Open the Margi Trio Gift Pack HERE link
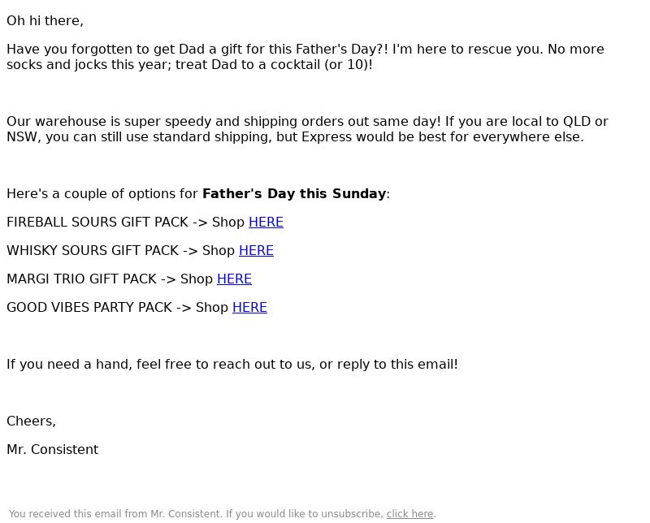 pos(234,279)
